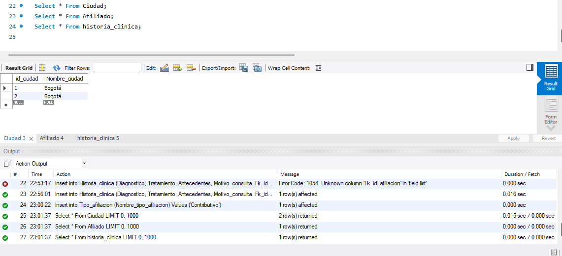Viewport: 562px width, 256px height.
Task: Switch to the Afiliado 4 result tab
Action: tap(52, 138)
